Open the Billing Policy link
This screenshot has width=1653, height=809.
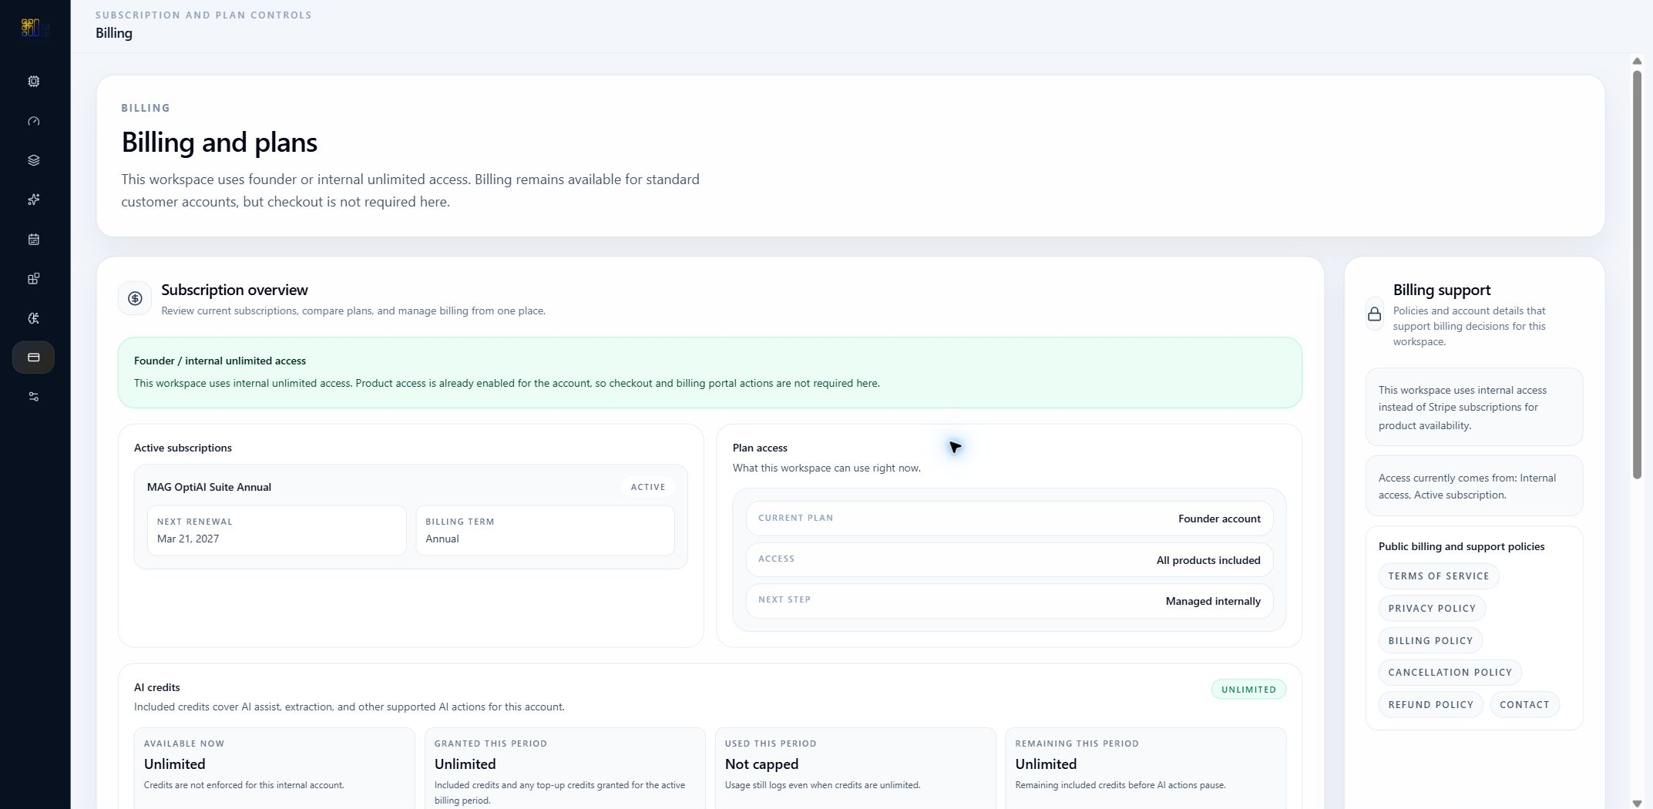[1430, 640]
